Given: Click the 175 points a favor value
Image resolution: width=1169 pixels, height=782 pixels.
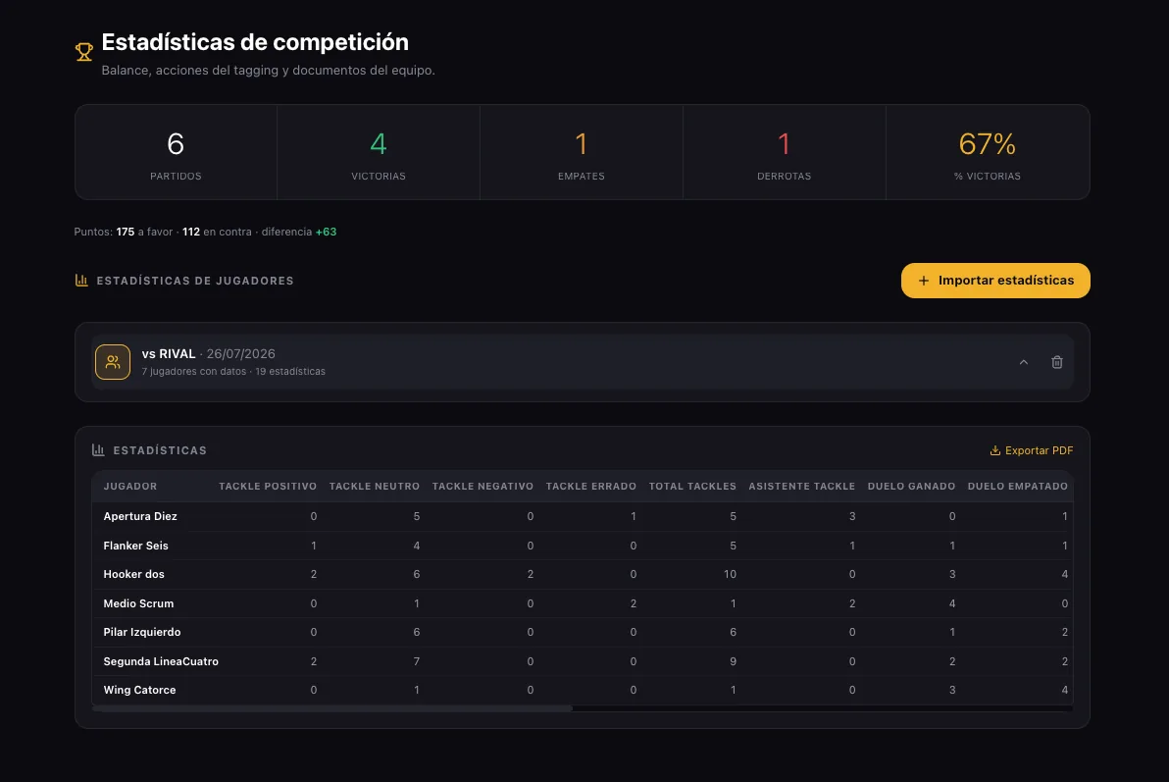Looking at the screenshot, I should (126, 233).
